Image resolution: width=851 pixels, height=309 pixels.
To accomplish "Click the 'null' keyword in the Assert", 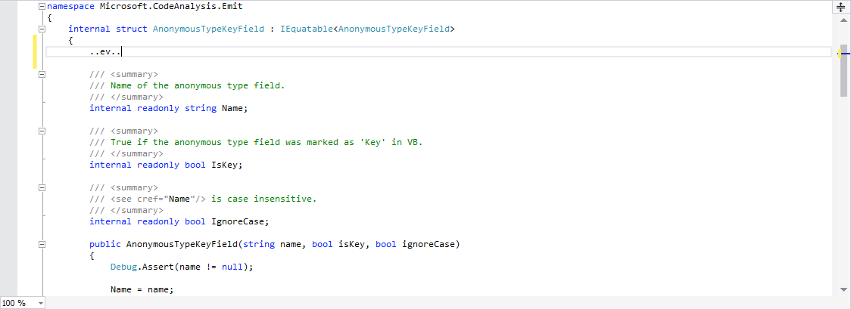I will pos(232,267).
